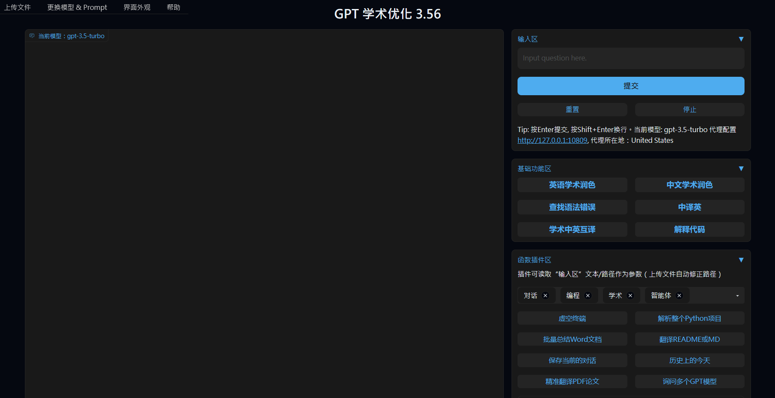Click the 函数插件区 panel title

coord(534,260)
